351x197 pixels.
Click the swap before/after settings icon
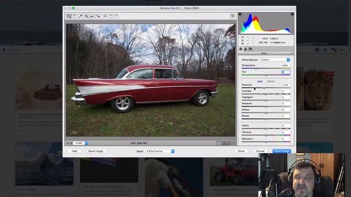(224, 143)
